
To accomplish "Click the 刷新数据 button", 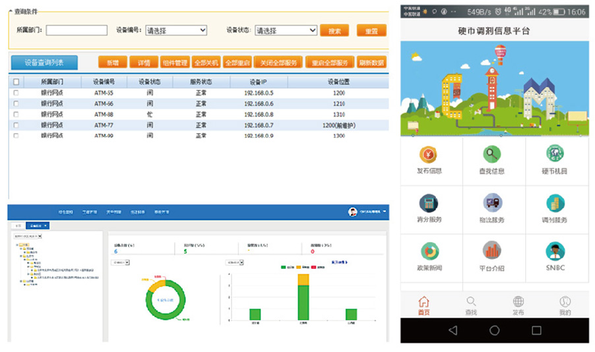I will (x=372, y=63).
